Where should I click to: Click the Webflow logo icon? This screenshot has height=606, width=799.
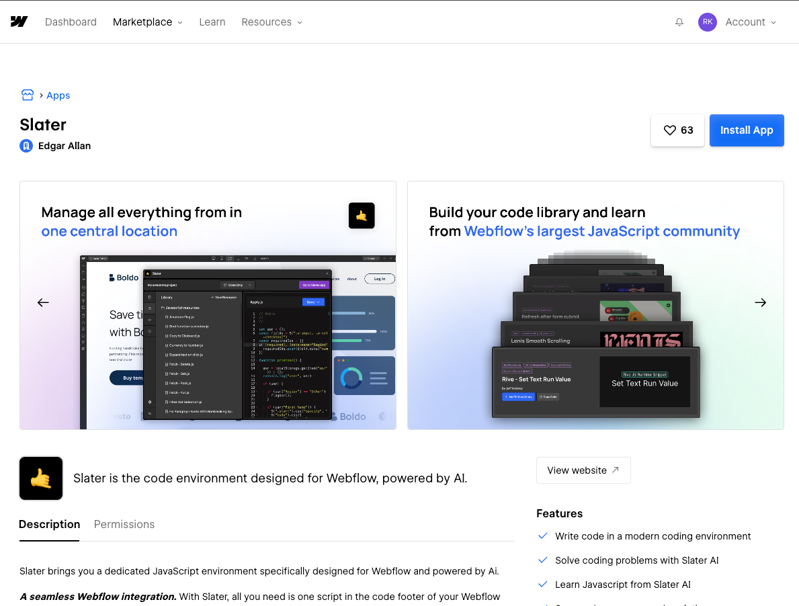click(x=19, y=21)
